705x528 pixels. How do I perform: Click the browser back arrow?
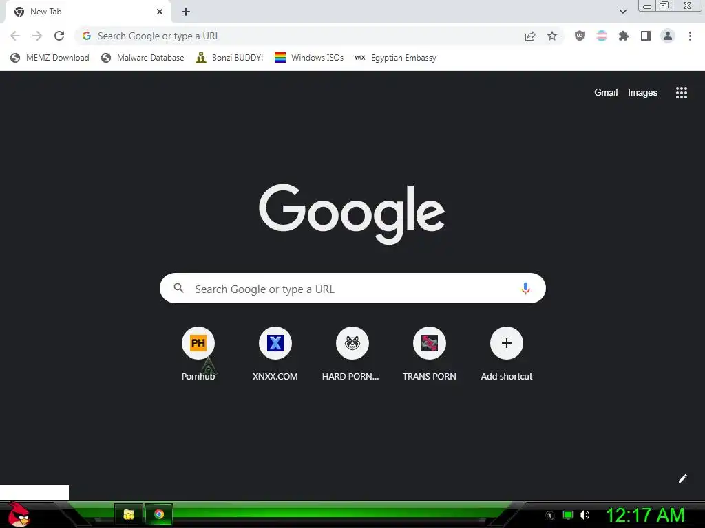click(15, 36)
